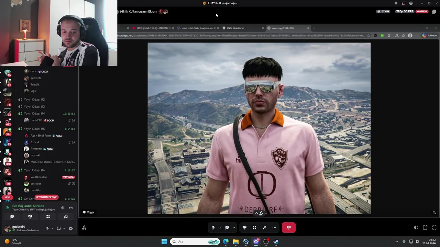Click the browser address bar URL
This screenshot has width=440, height=247.
pyautogui.click(x=241, y=36)
